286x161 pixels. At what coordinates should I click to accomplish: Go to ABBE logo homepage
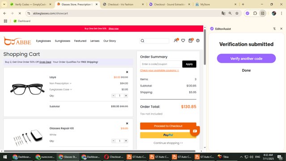click(17, 41)
